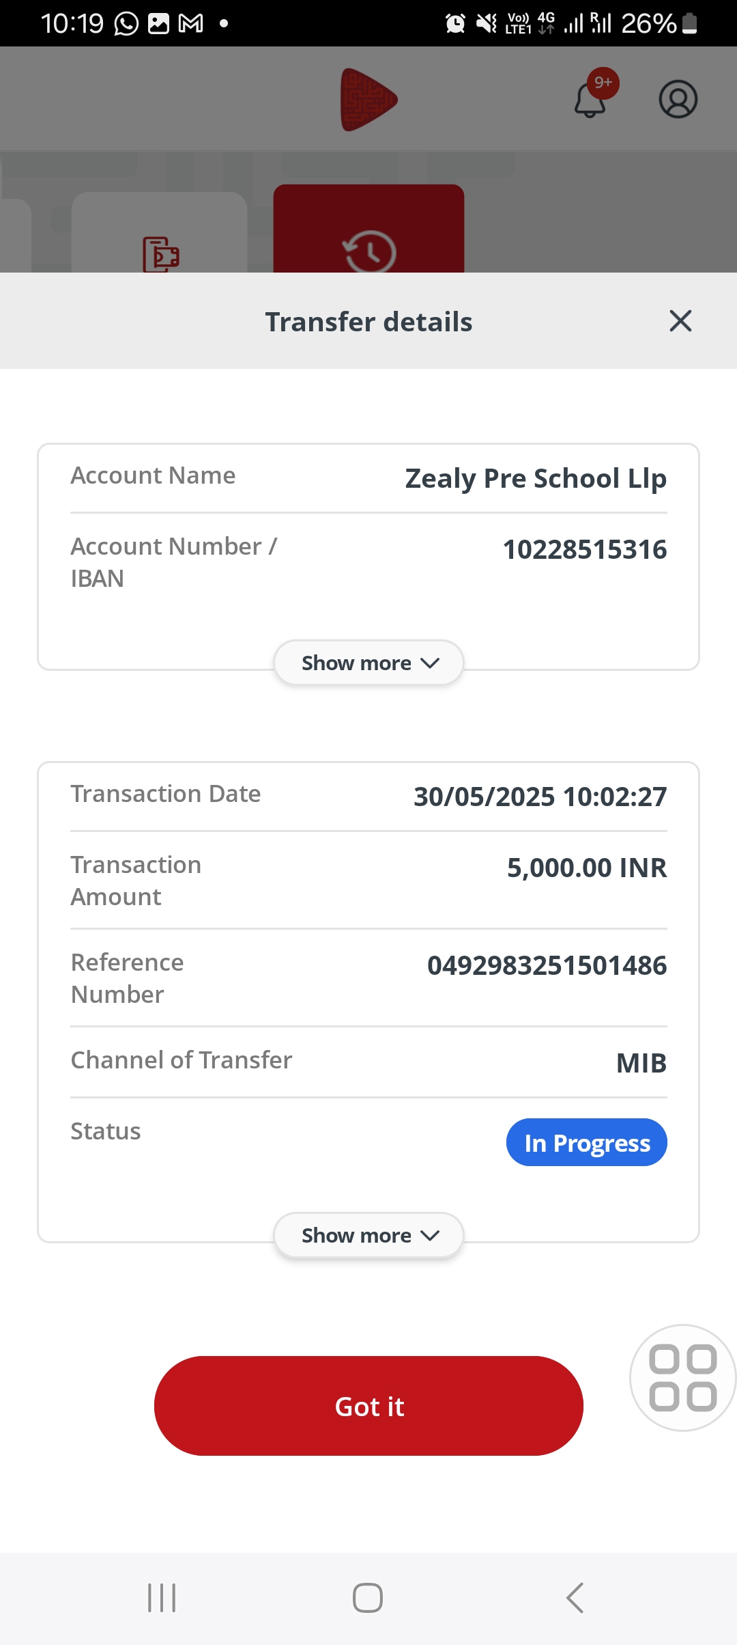Open the Android recent apps icon
This screenshot has height=1645, width=737.
[162, 1598]
